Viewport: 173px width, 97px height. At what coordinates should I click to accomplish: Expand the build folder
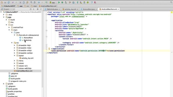[x=6, y=20]
